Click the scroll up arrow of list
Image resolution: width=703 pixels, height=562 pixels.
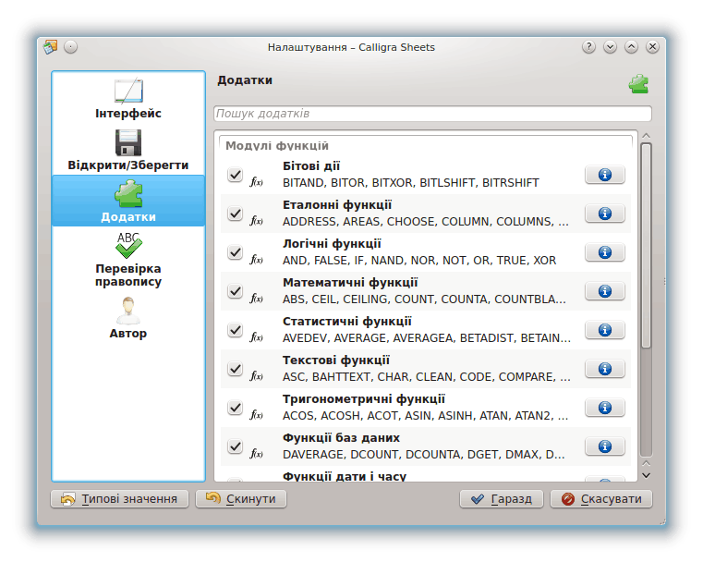pos(646,137)
